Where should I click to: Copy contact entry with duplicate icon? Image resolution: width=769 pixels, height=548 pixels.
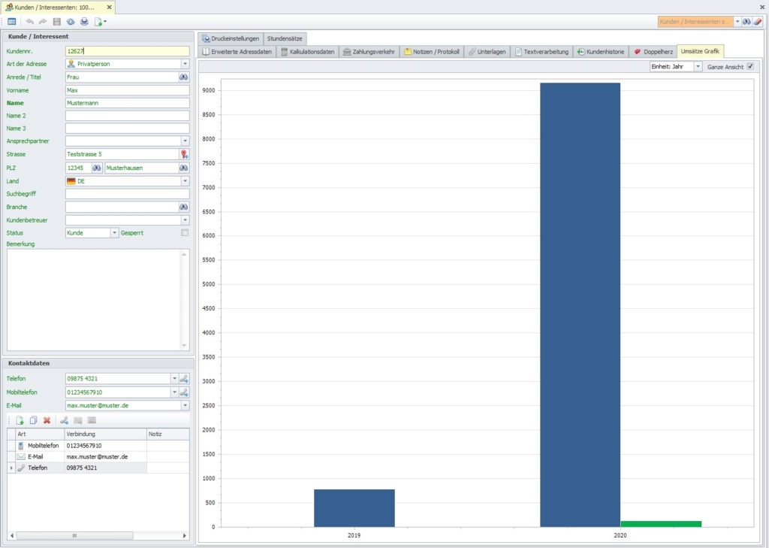pos(33,420)
